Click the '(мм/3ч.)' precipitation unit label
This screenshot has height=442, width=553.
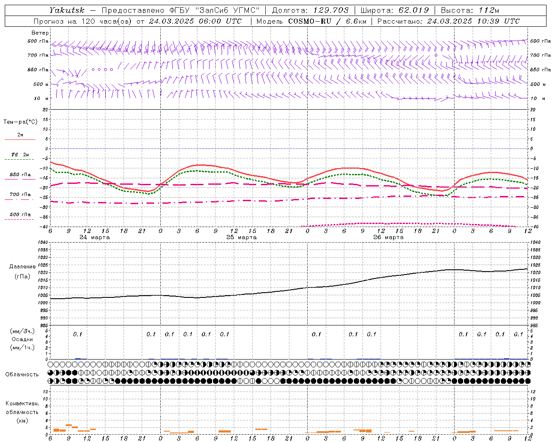[22, 331]
